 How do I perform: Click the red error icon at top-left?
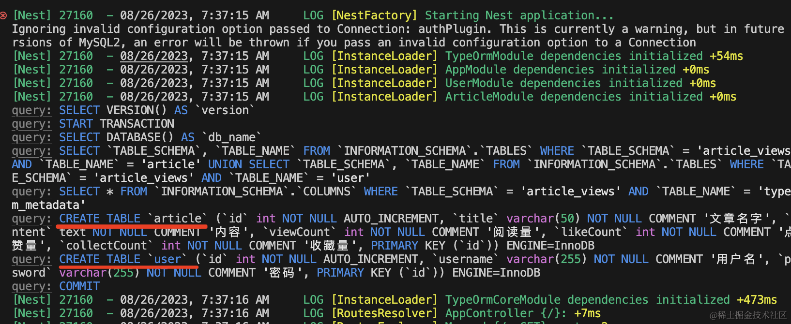coord(3,15)
